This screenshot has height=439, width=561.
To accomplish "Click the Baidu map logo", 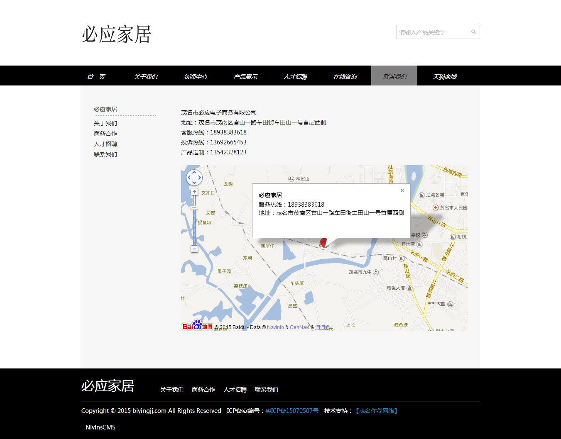I will pyautogui.click(x=197, y=326).
